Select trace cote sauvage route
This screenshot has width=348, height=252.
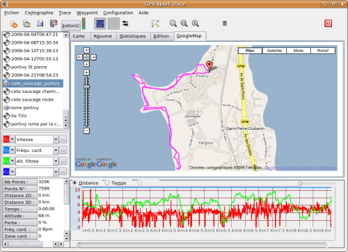33,100
